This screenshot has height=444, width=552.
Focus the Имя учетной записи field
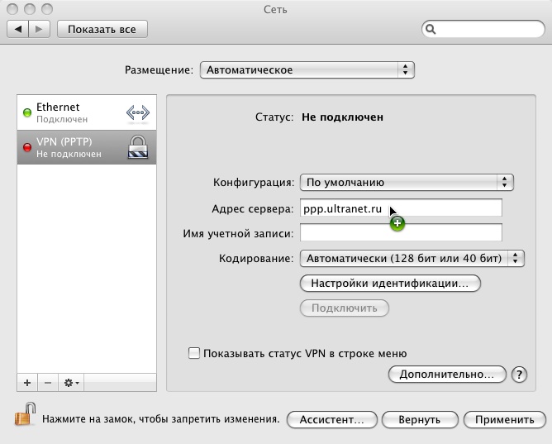[401, 233]
